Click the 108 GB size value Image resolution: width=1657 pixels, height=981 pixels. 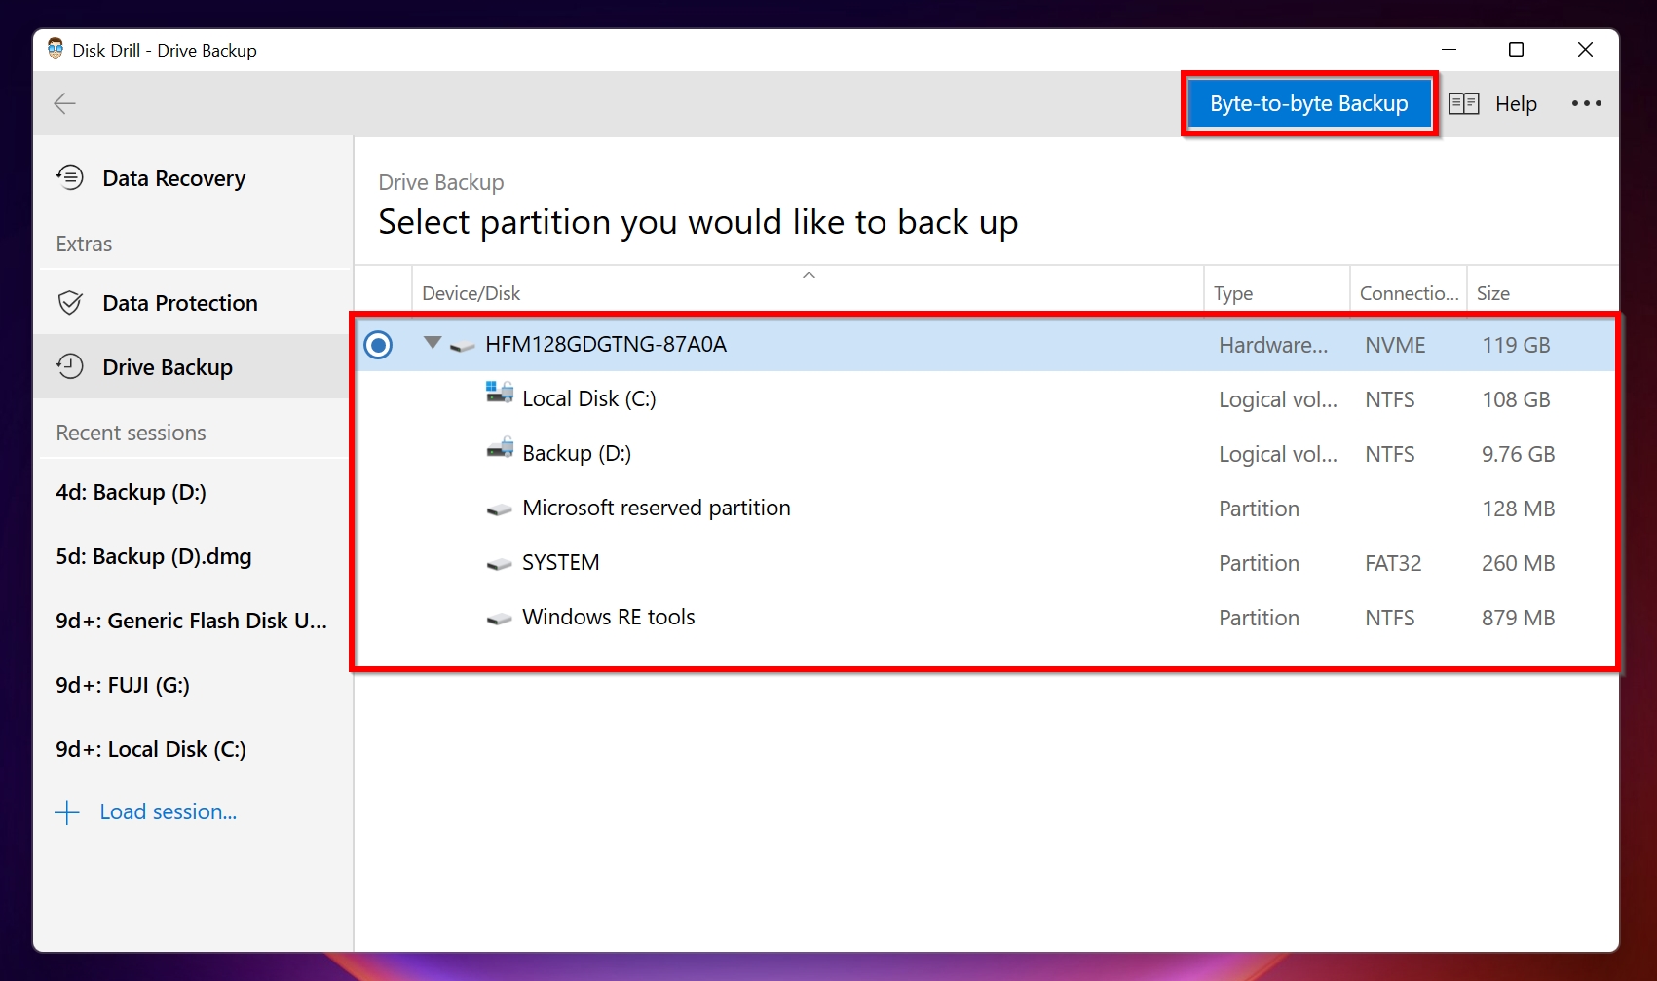pyautogui.click(x=1516, y=399)
